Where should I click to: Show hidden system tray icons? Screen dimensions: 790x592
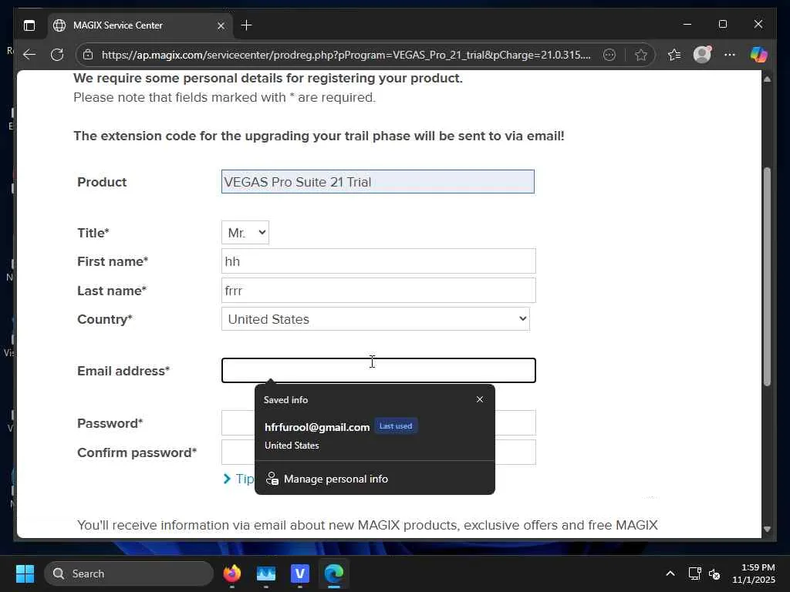[670, 573]
